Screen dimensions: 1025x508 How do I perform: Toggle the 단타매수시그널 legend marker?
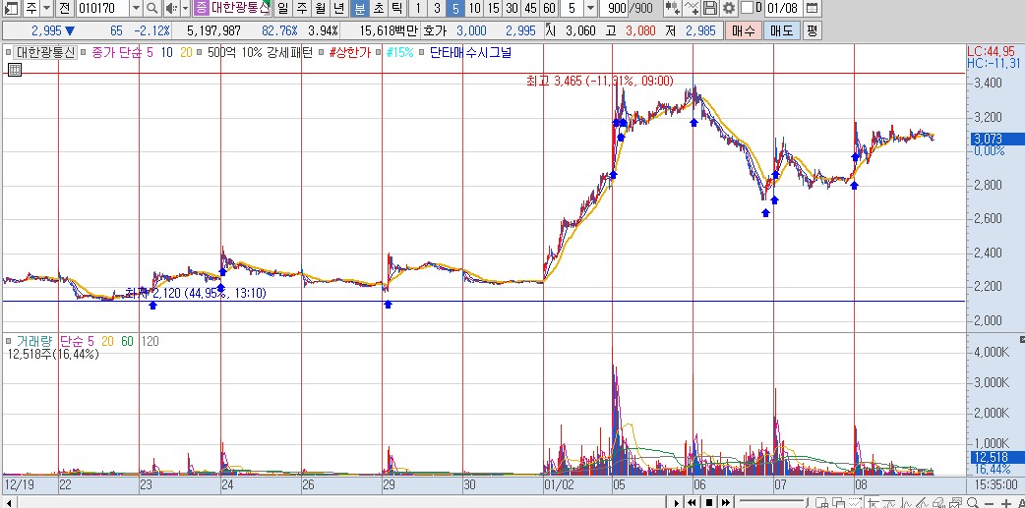[x=422, y=52]
